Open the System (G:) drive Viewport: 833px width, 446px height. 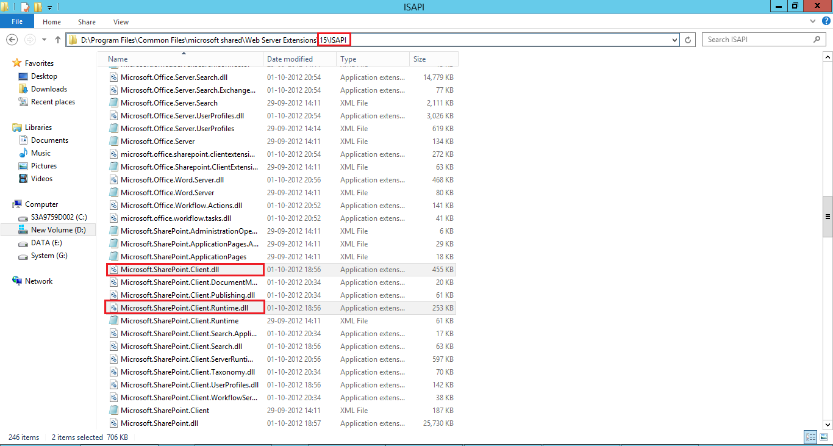coord(49,256)
